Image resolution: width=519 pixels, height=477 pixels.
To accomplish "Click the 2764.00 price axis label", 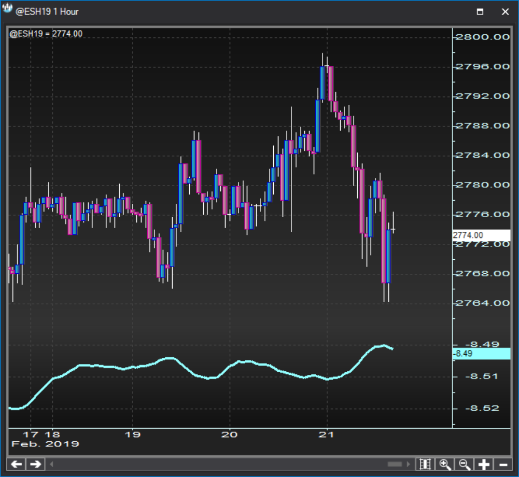I will [483, 303].
